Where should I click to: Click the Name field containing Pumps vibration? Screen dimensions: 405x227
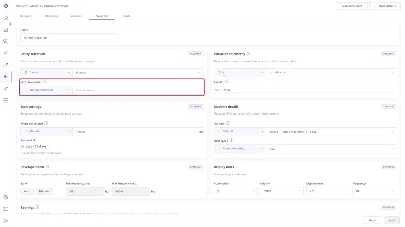[x=69, y=38]
